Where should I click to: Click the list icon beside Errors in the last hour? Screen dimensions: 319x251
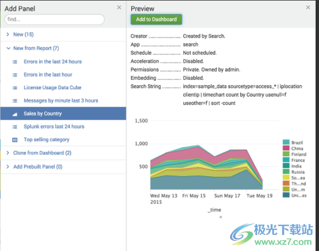coord(15,75)
